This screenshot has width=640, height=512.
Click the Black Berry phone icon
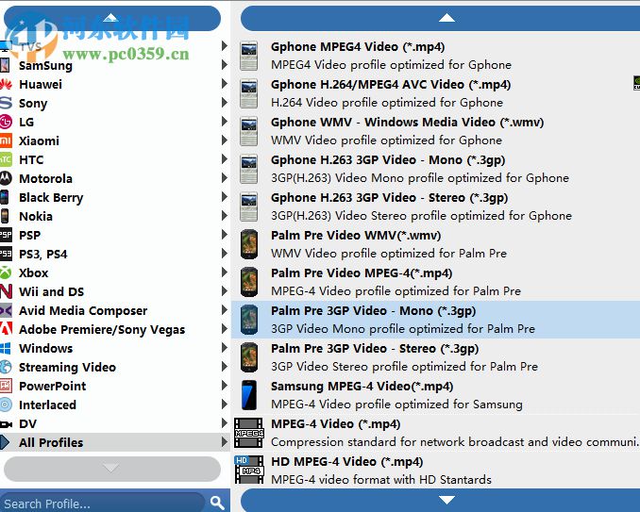click(5, 197)
